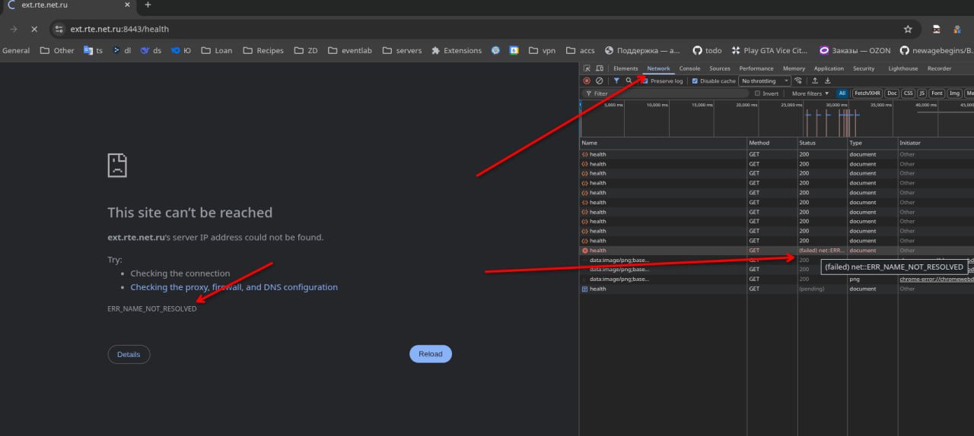This screenshot has height=436, width=974.
Task: Click the blue Reload button
Action: [x=430, y=354]
